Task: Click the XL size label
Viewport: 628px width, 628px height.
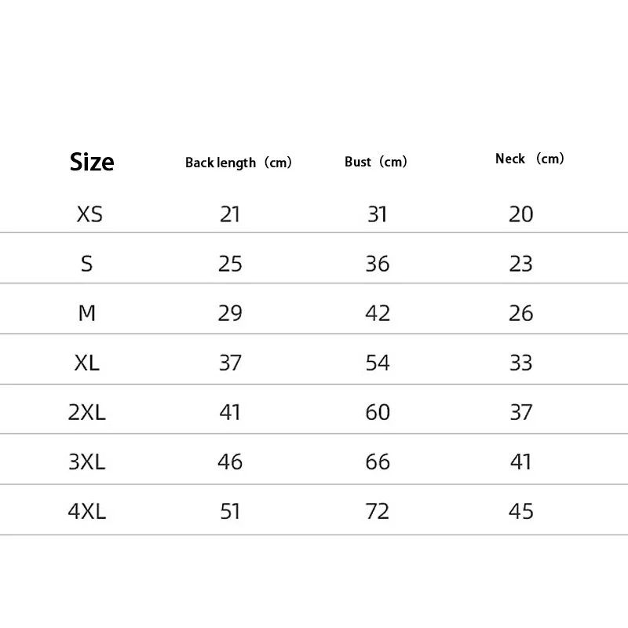Action: (89, 363)
